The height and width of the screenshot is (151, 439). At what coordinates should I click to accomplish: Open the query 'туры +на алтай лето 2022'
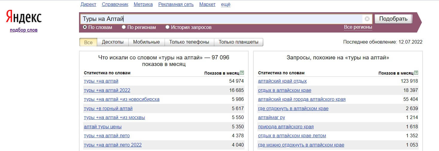coord(113,145)
